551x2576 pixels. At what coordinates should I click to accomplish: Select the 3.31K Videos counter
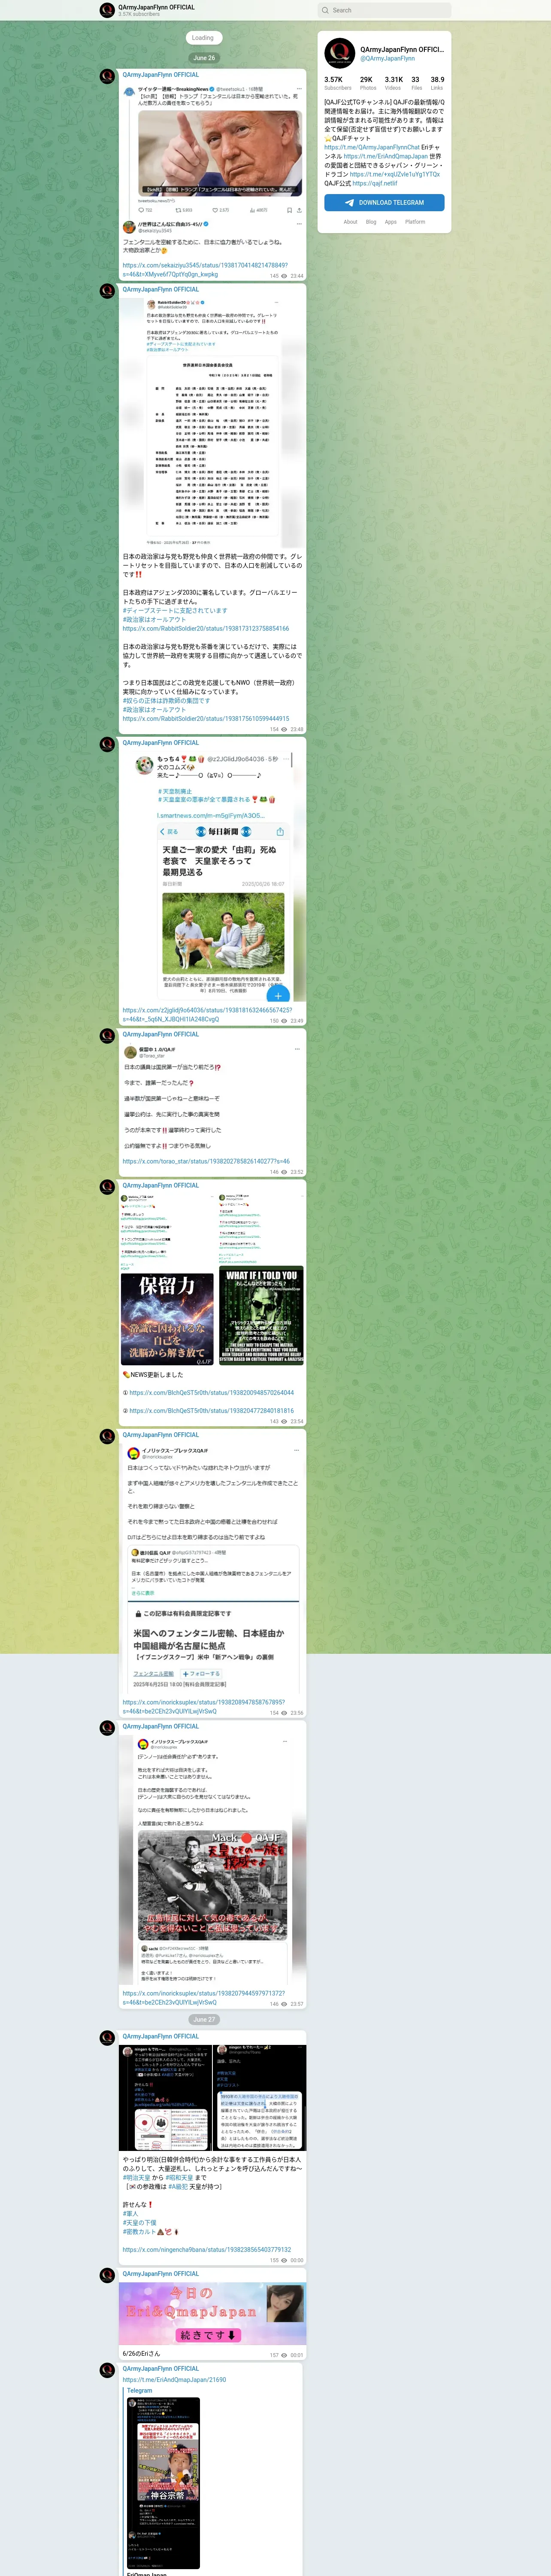pos(394,83)
